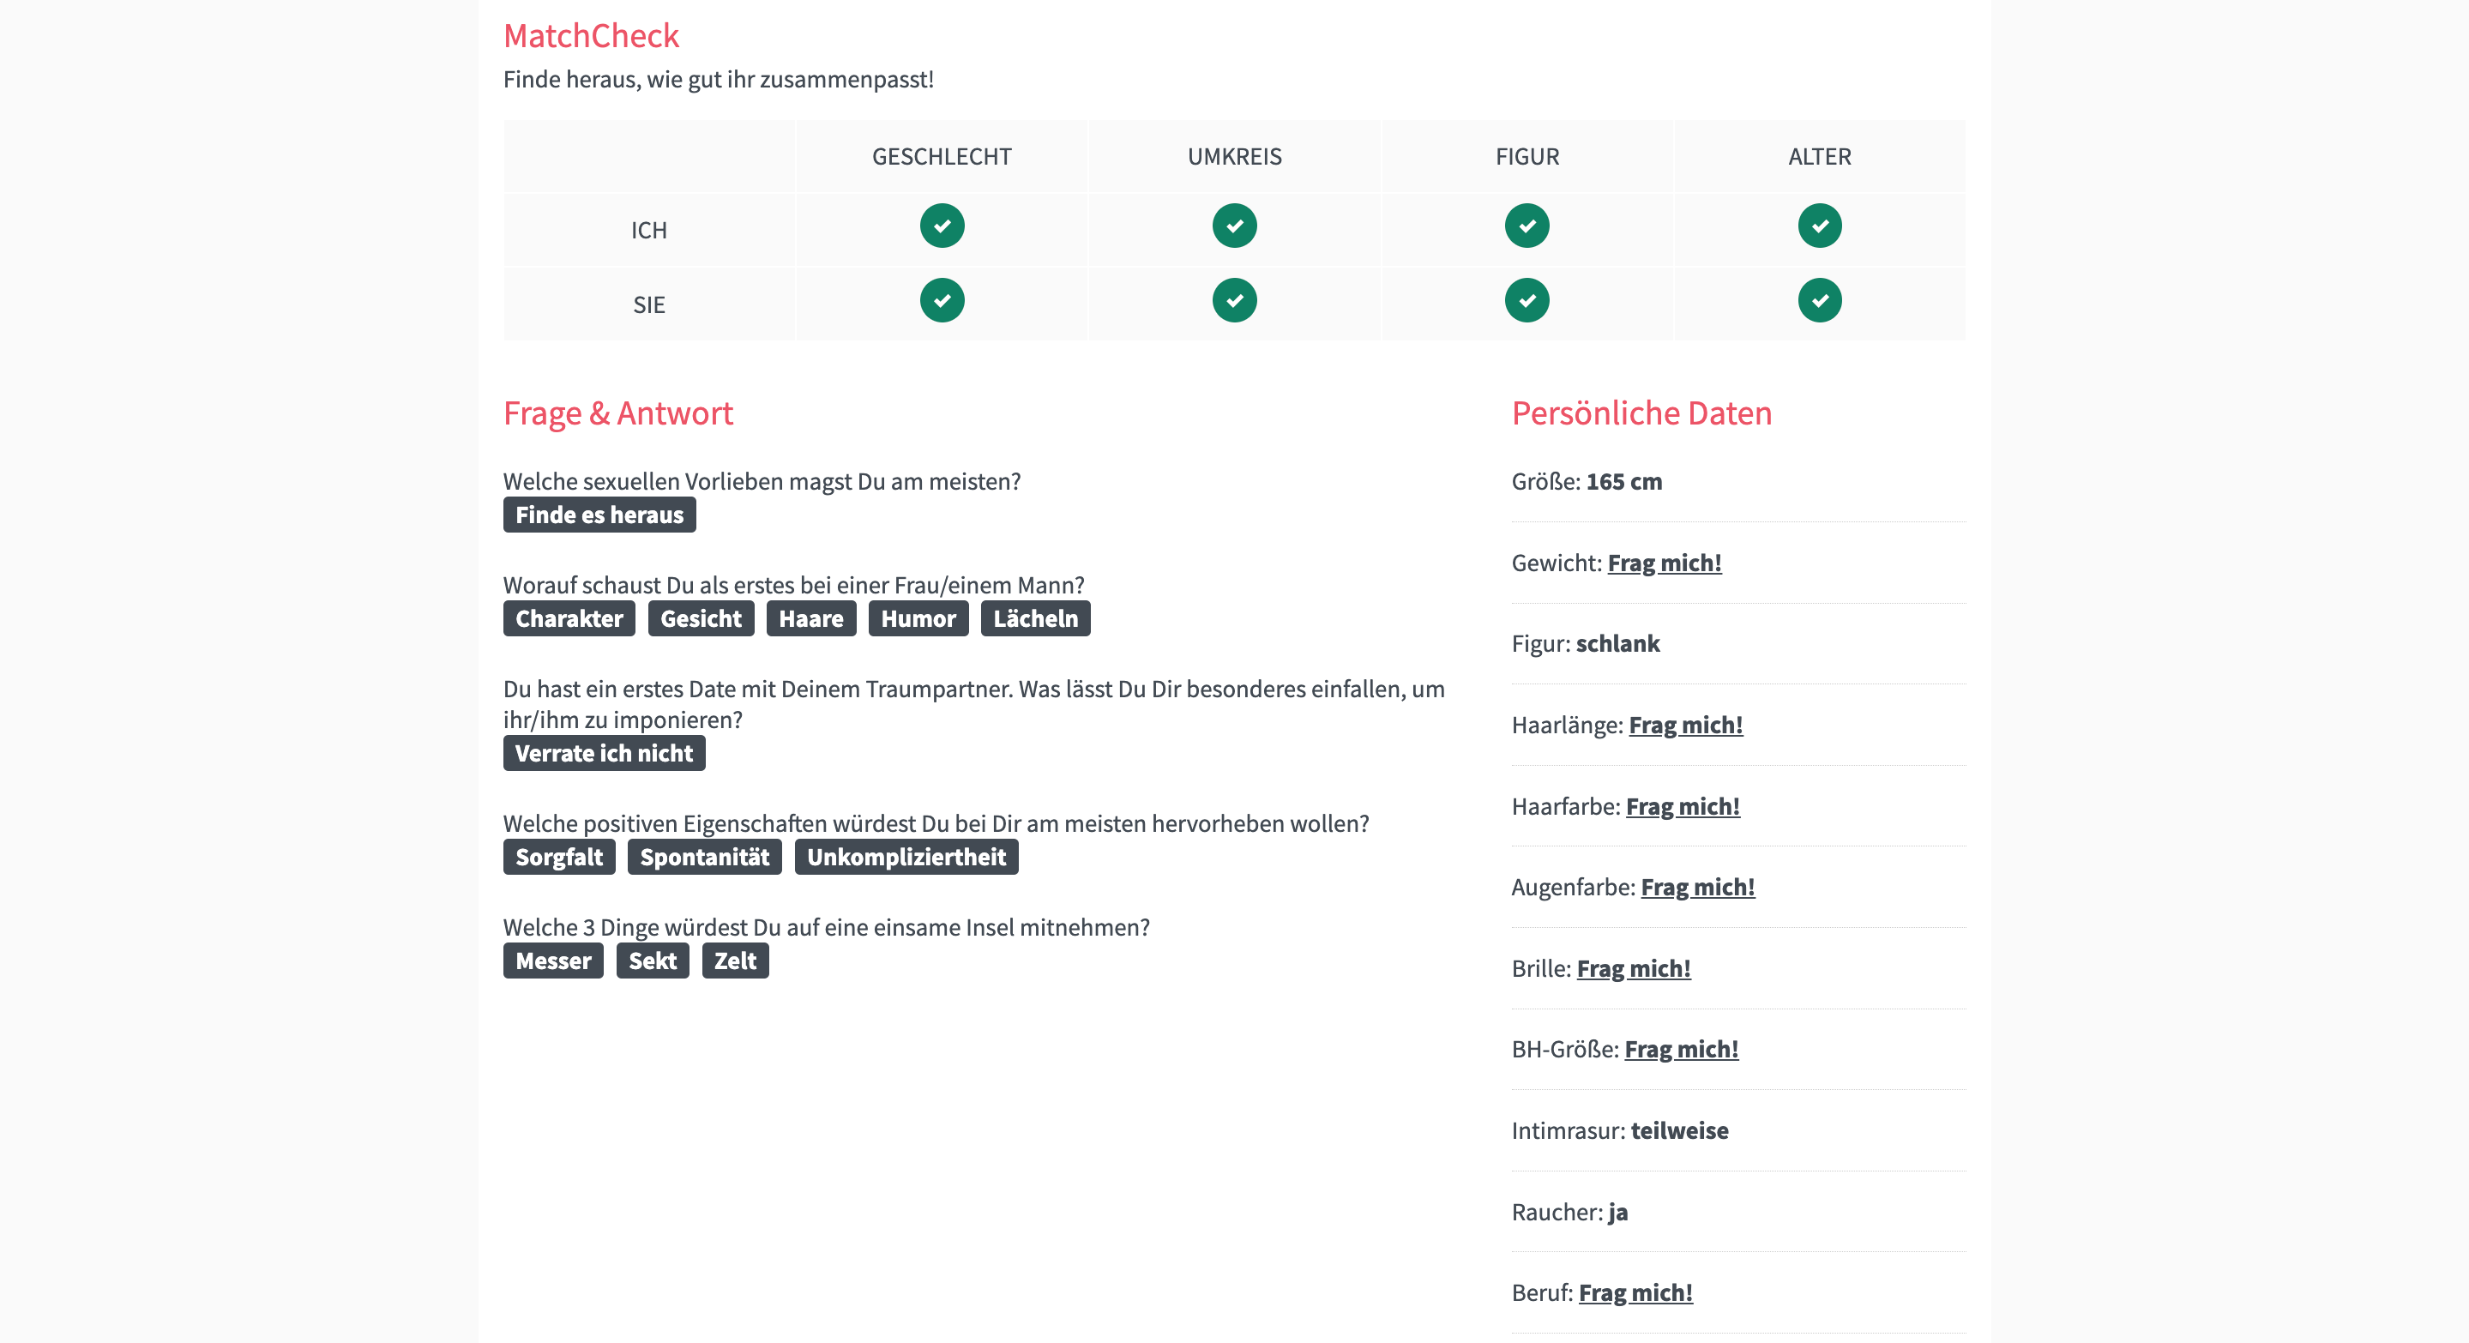This screenshot has width=2469, height=1343.
Task: Click the ICH Alter checkmark icon
Action: pyautogui.click(x=1819, y=226)
